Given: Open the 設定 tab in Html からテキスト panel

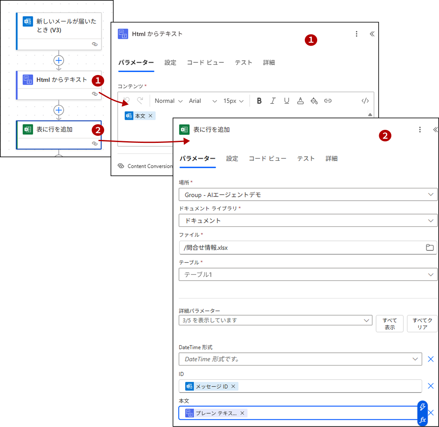Looking at the screenshot, I should tap(170, 62).
